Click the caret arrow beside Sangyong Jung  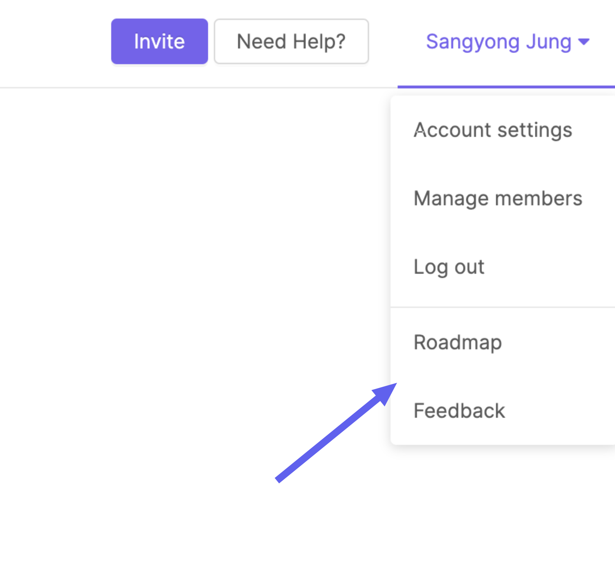coord(584,42)
